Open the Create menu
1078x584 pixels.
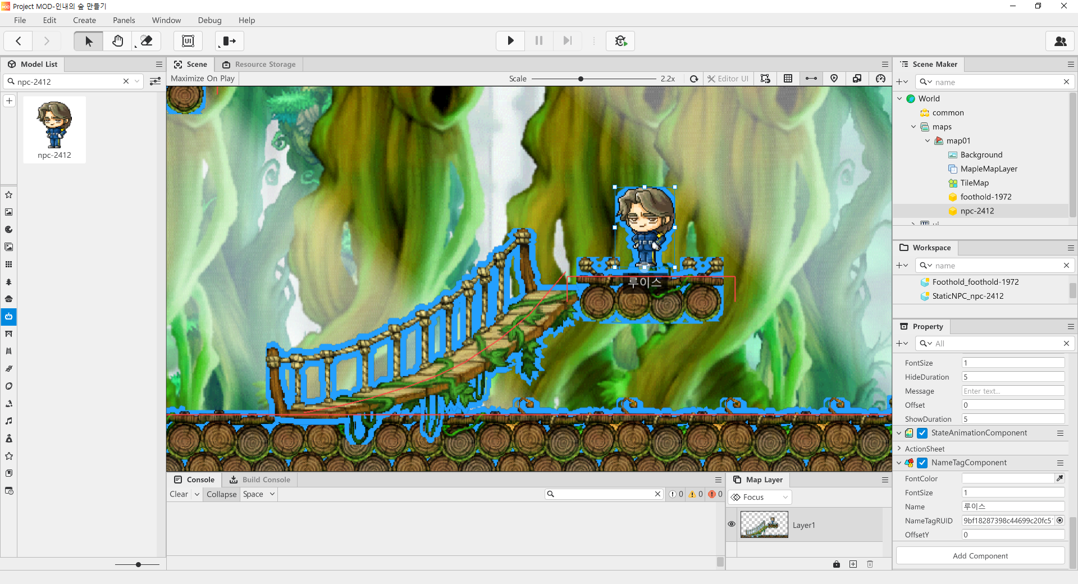click(x=84, y=20)
